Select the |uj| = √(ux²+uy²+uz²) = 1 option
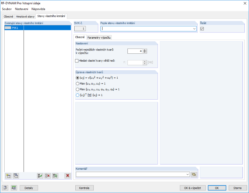The width and height of the screenshot is (249, 193). [77, 78]
